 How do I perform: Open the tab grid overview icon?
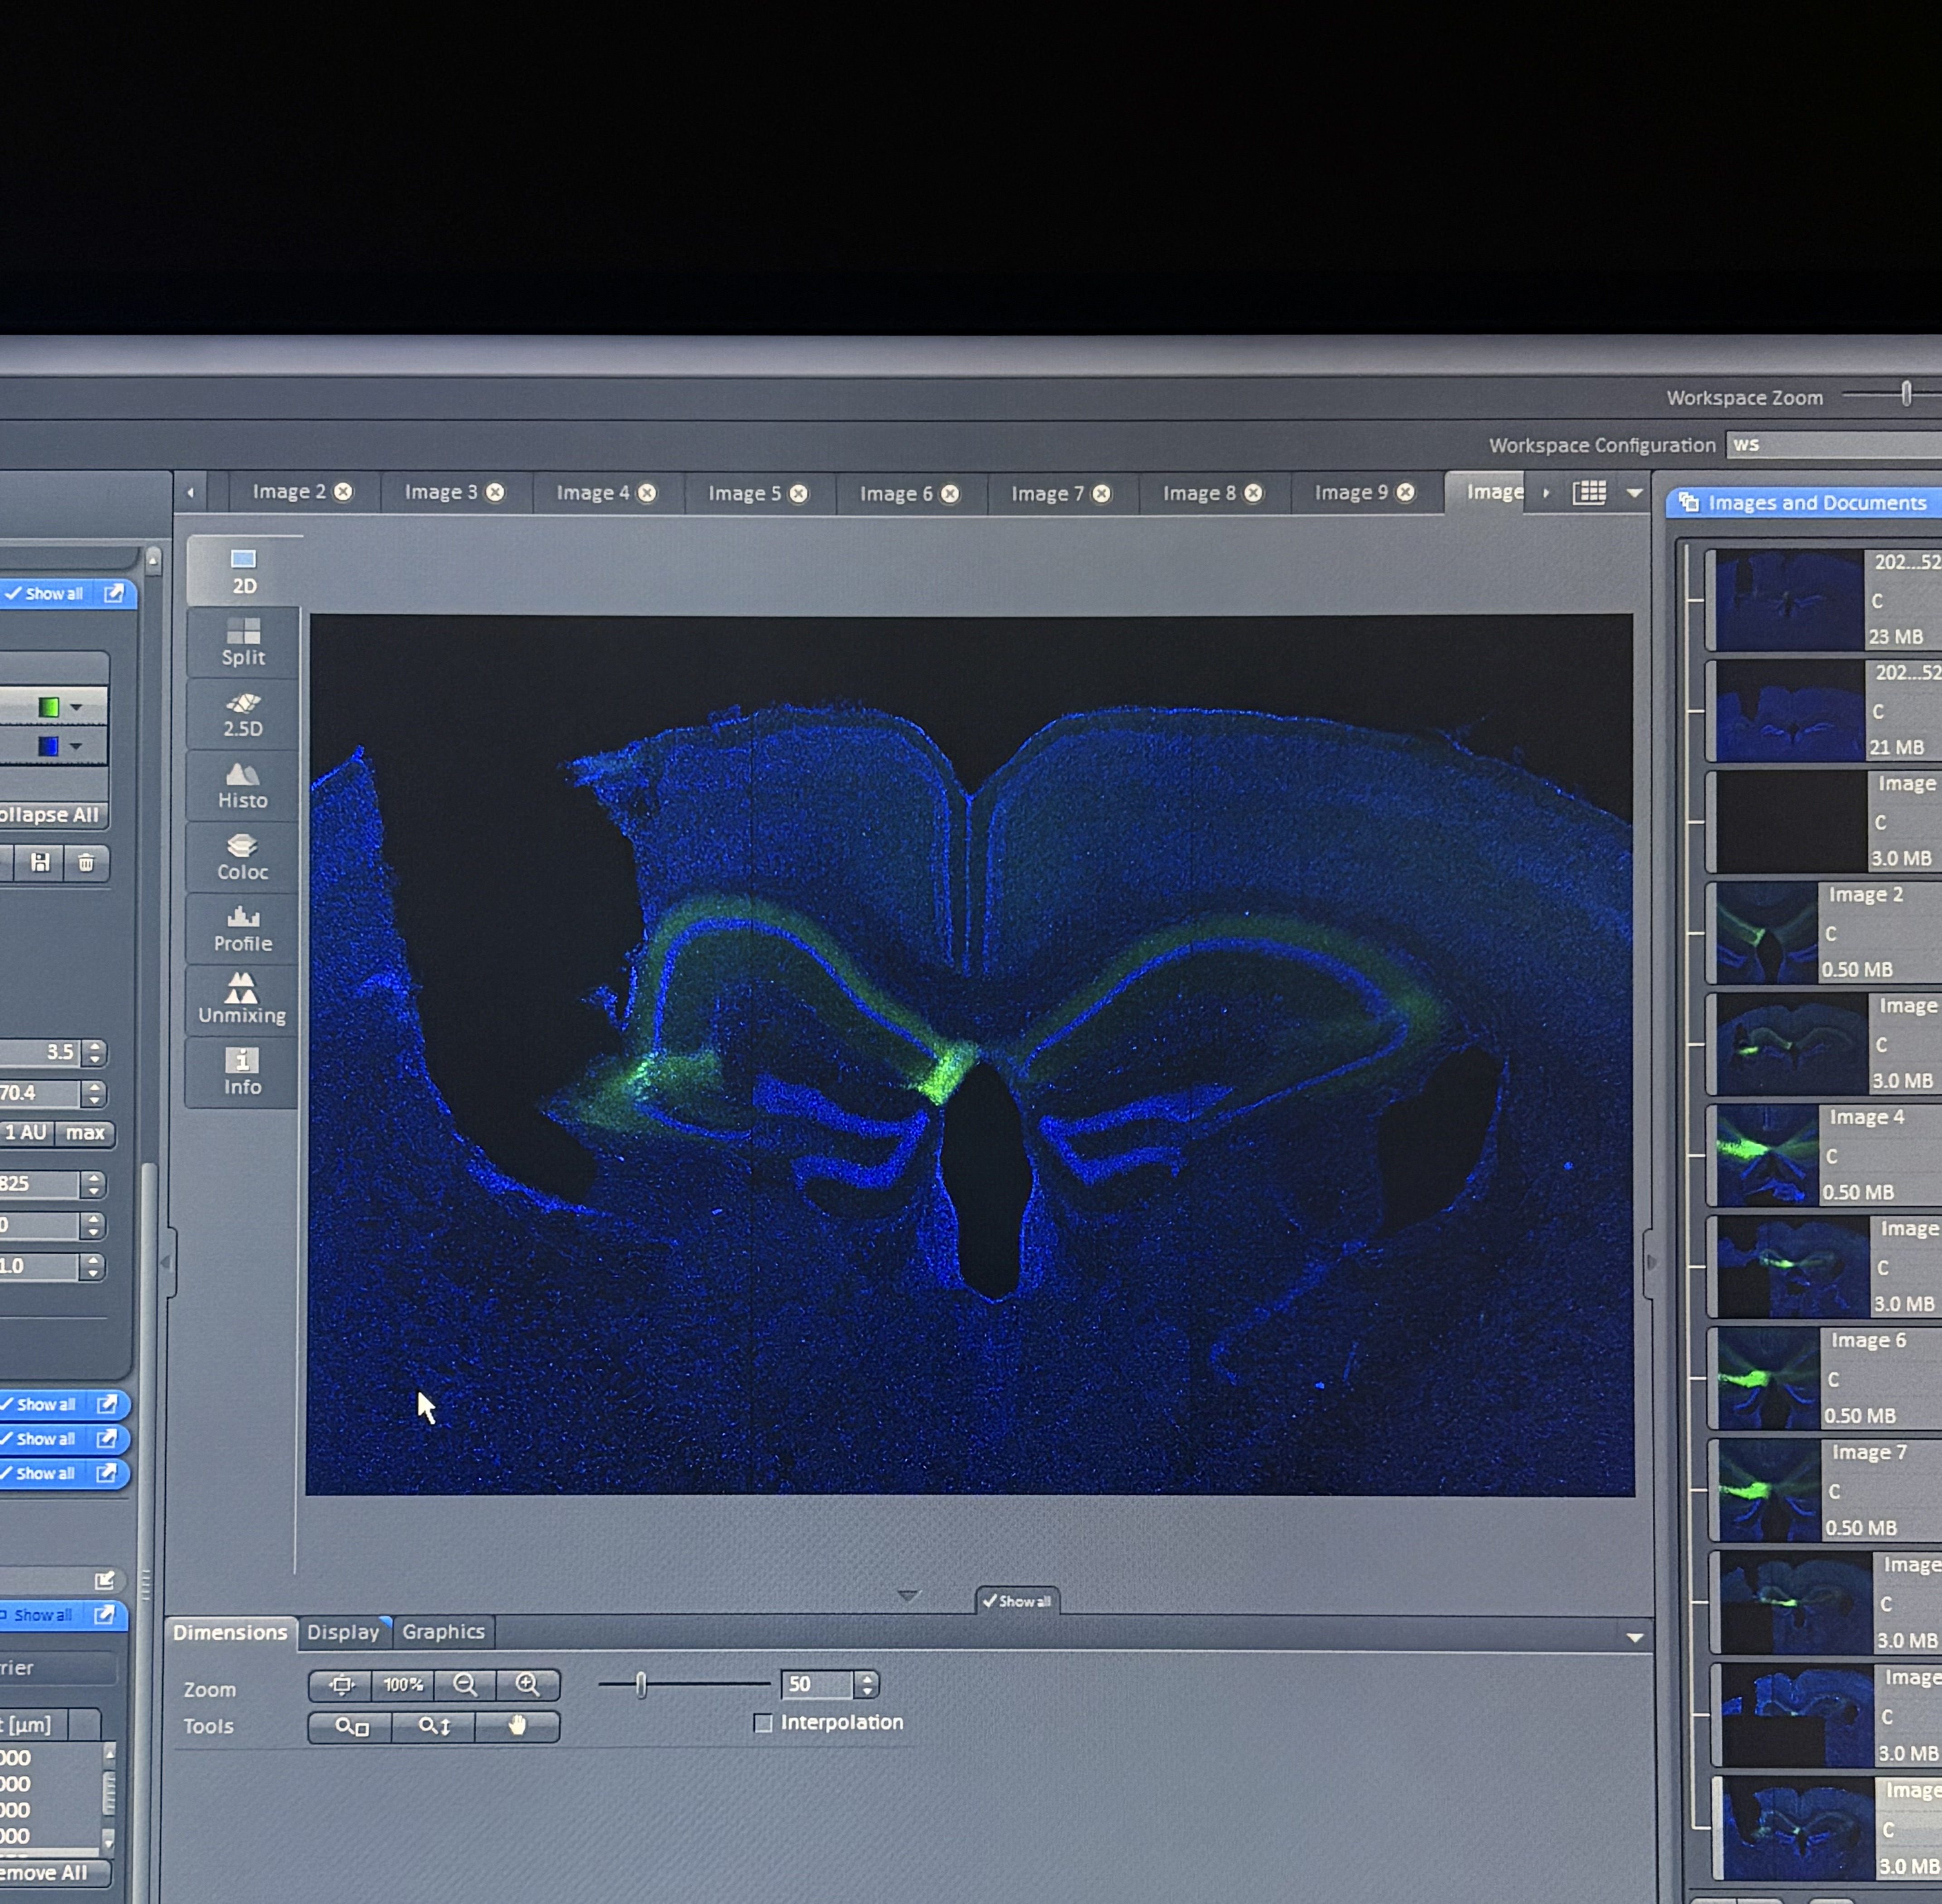1589,493
